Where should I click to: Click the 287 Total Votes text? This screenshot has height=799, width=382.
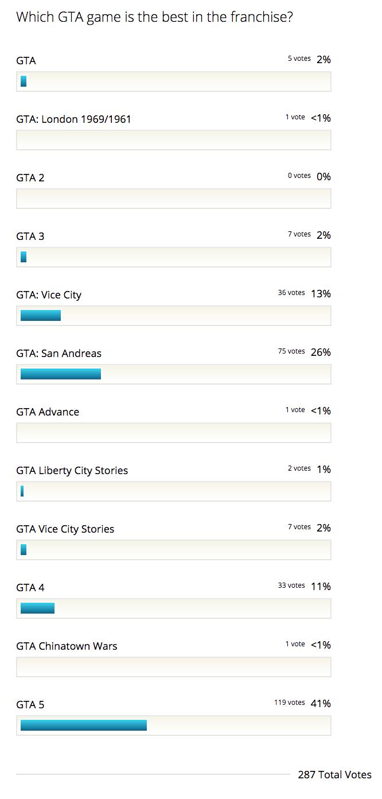(334, 775)
